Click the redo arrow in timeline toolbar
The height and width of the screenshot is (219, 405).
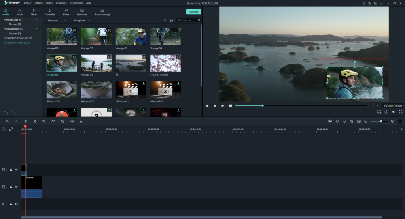16,122
